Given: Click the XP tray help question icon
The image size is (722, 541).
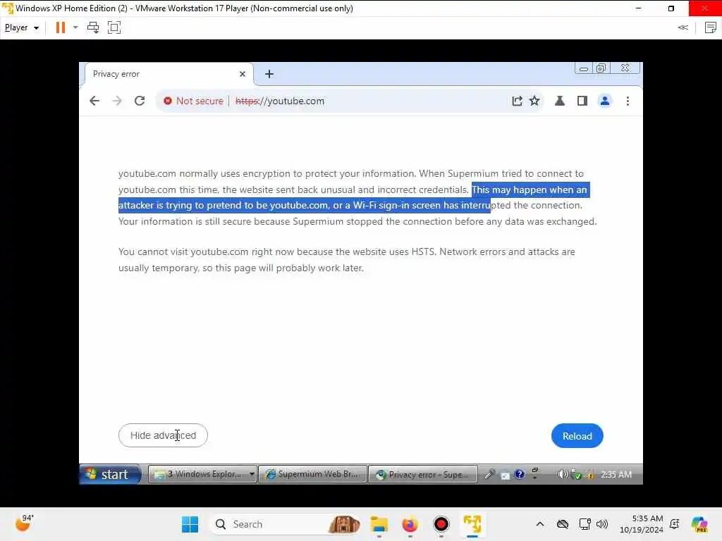Looking at the screenshot, I should pyautogui.click(x=520, y=474).
